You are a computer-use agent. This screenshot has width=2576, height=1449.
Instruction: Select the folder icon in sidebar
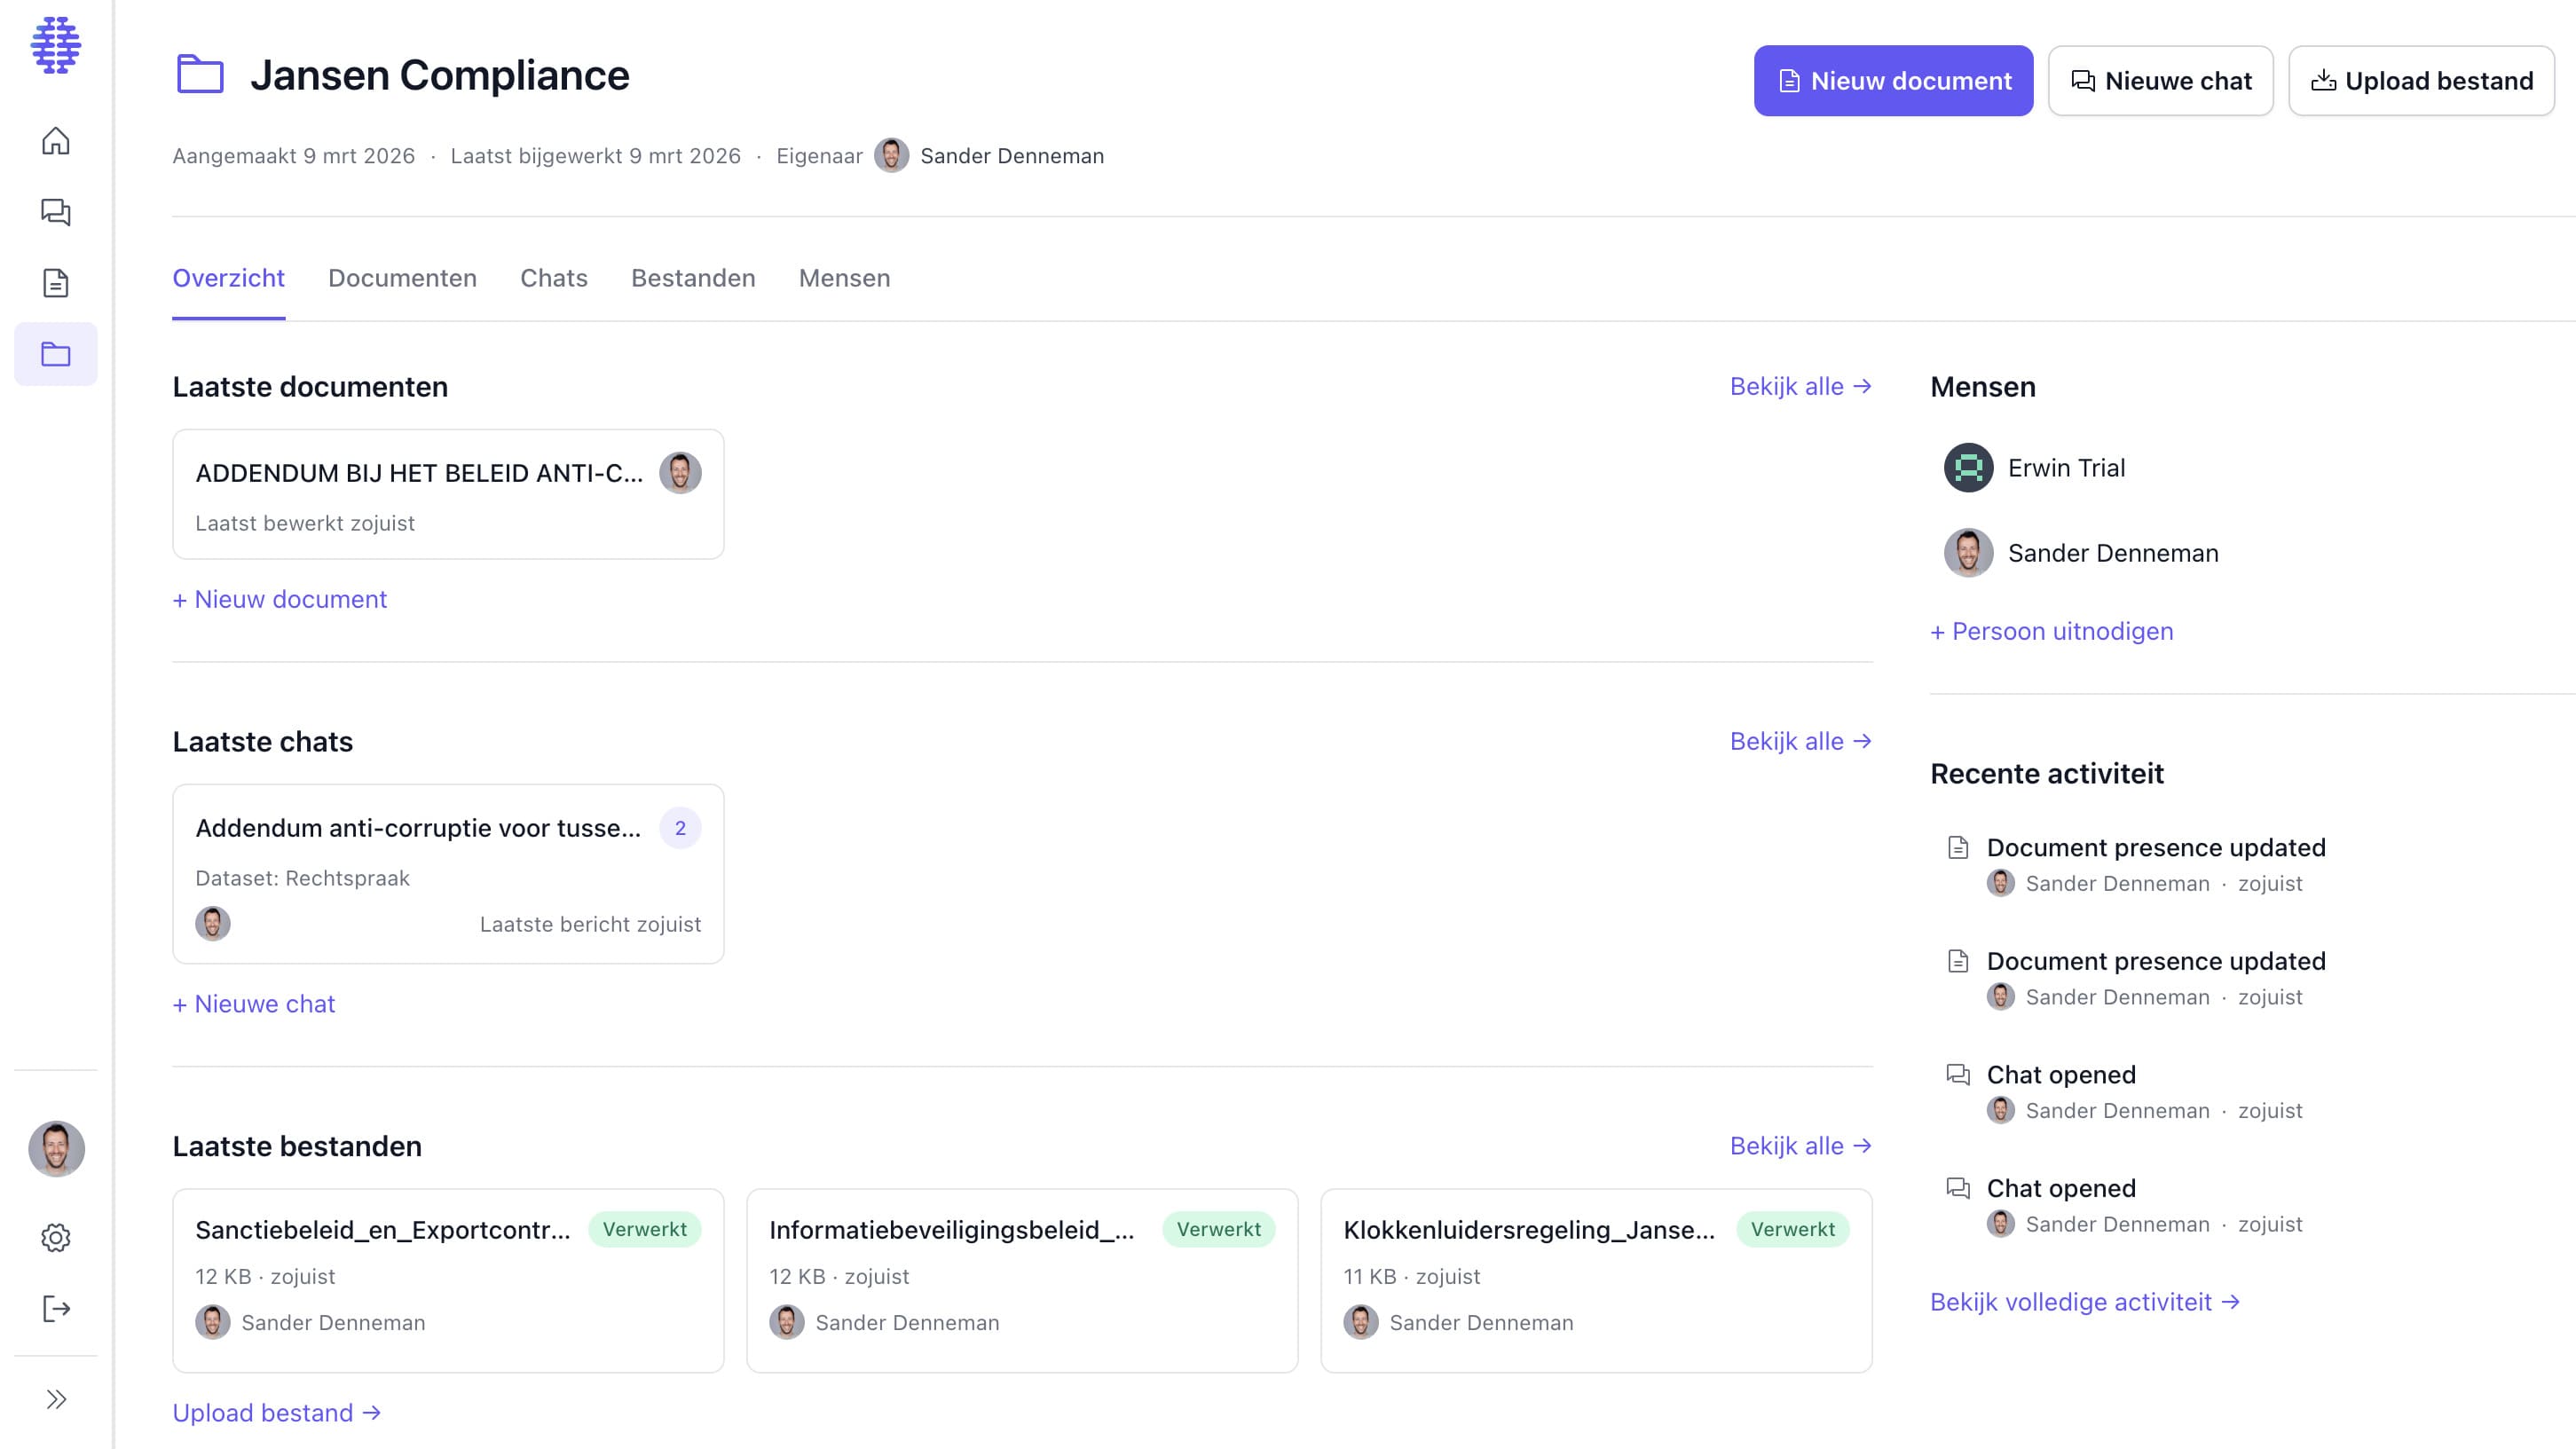pos(56,354)
